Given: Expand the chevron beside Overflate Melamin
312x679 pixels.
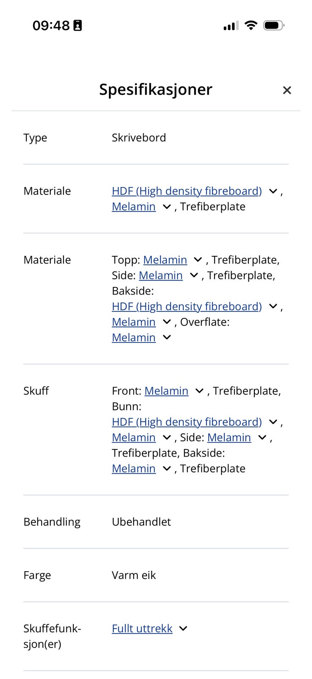Looking at the screenshot, I should tap(167, 337).
